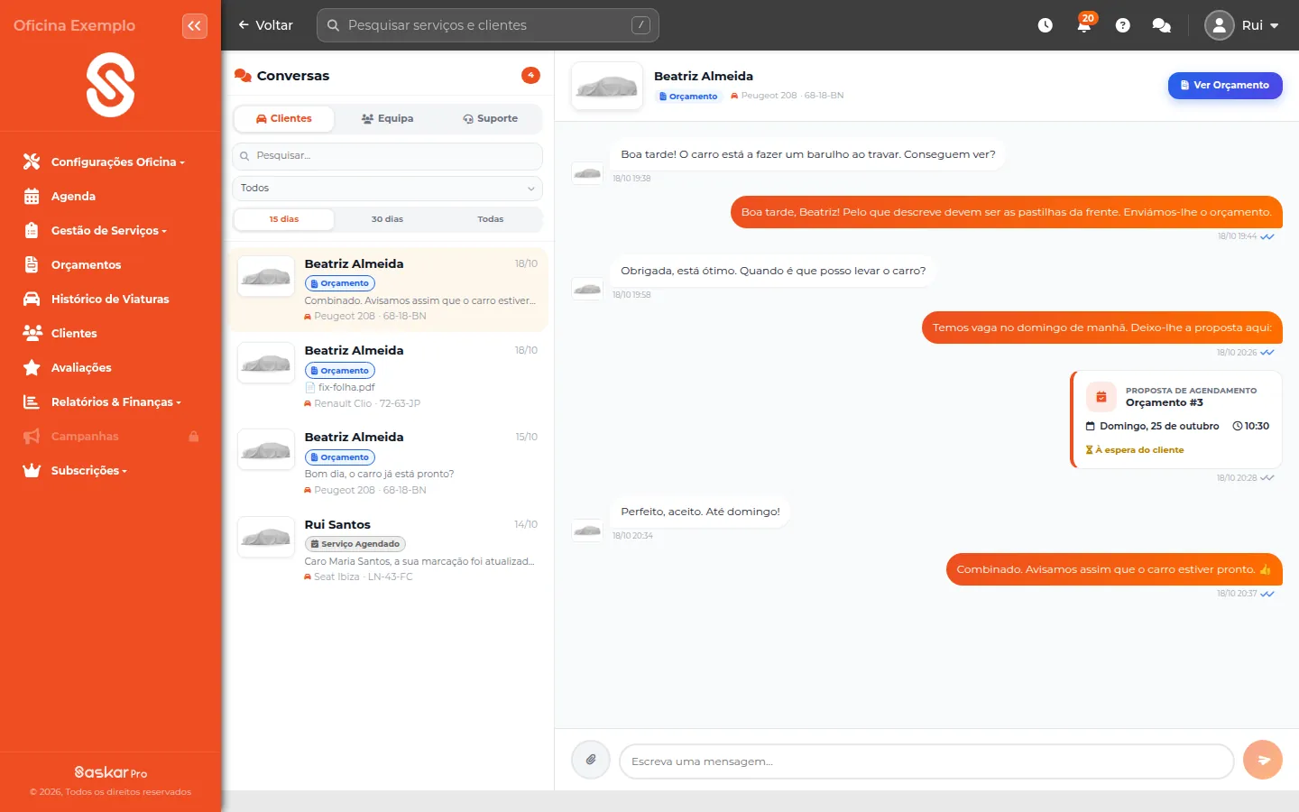Open the Rui user menu caret
The height and width of the screenshot is (812, 1299).
tap(1274, 25)
